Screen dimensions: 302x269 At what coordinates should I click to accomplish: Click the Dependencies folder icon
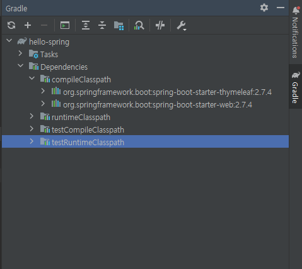click(33, 66)
